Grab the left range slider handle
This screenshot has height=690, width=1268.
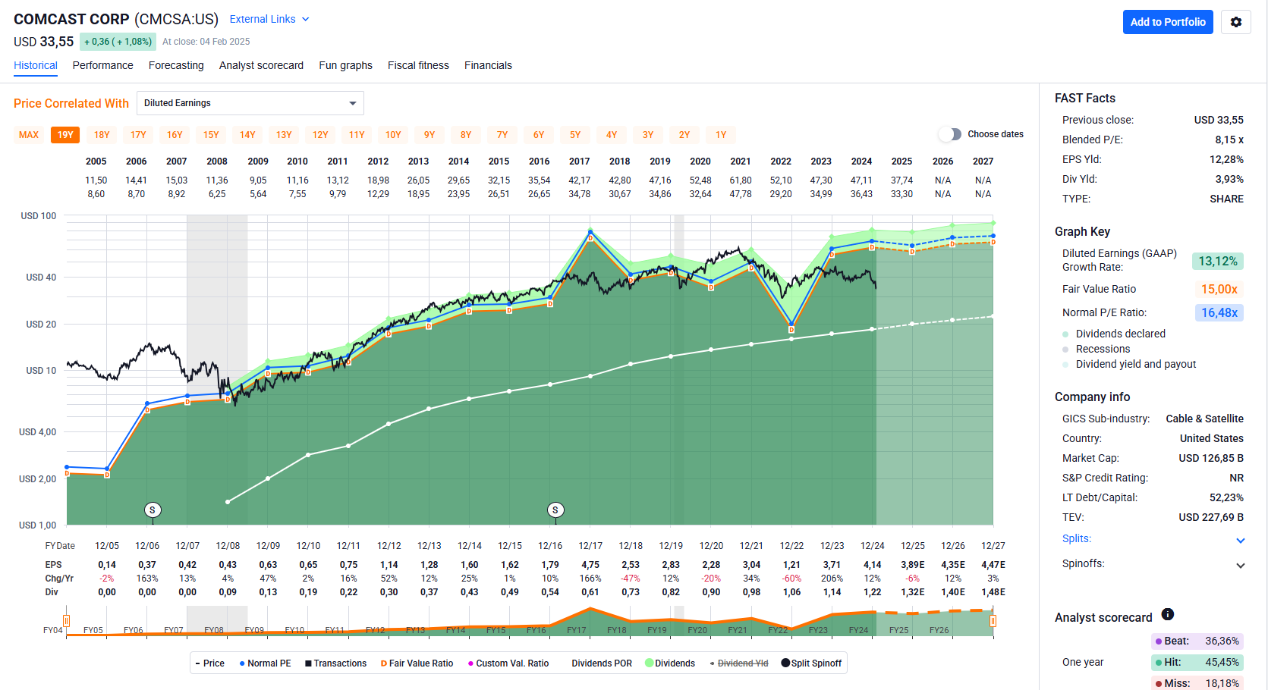point(67,621)
